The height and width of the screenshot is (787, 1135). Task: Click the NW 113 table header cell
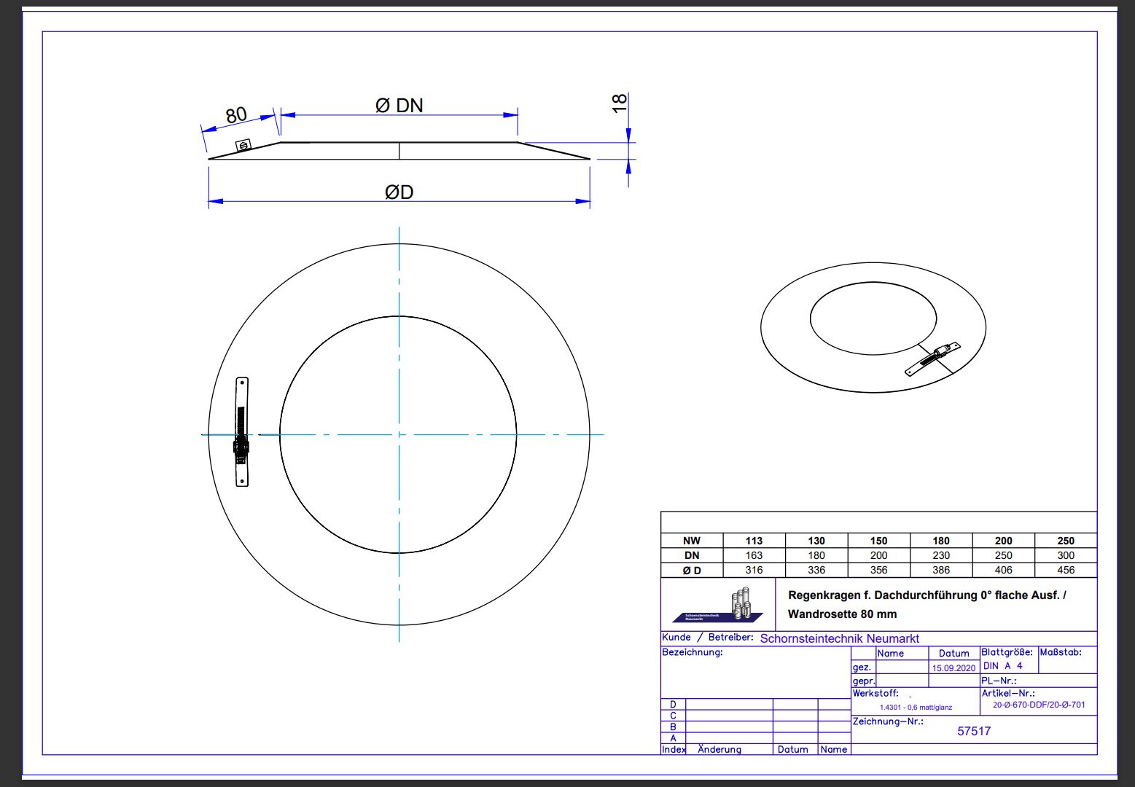(754, 541)
